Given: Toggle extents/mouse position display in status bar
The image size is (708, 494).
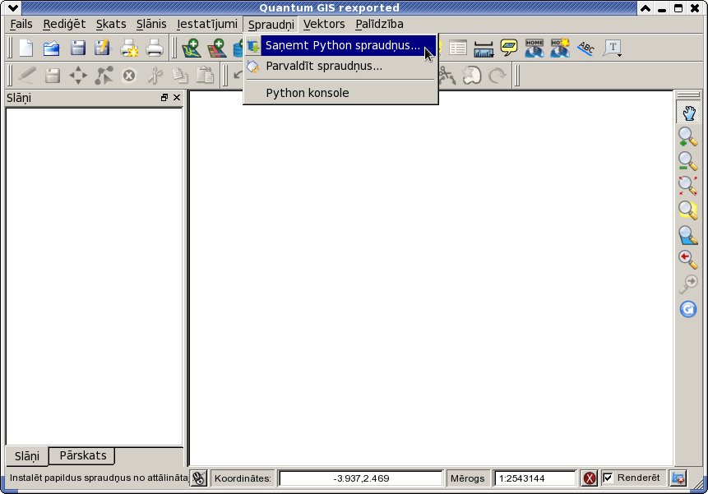Looking at the screenshot, I should pyautogui.click(x=199, y=478).
